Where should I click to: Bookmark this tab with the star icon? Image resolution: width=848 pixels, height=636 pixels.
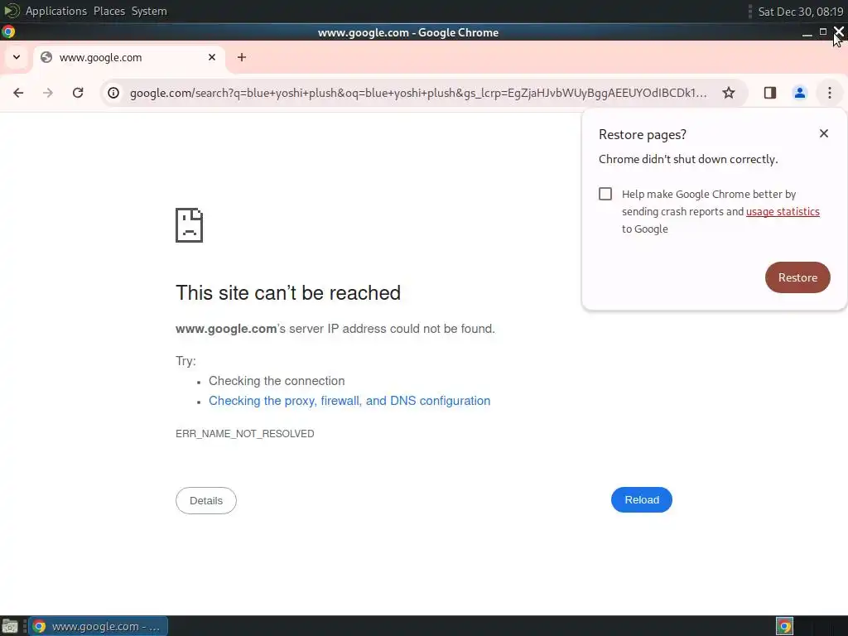tap(729, 93)
